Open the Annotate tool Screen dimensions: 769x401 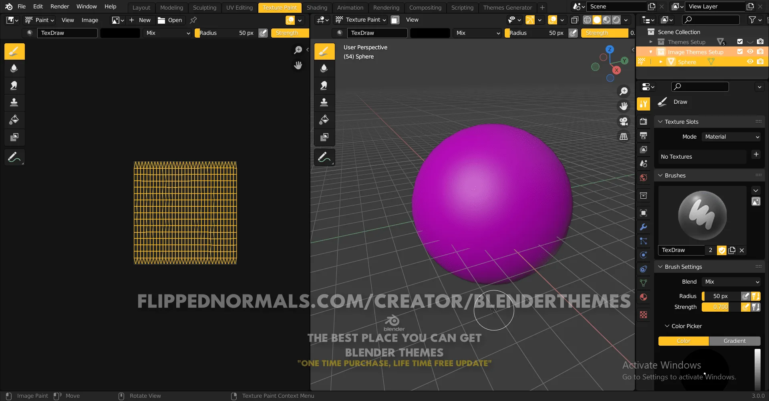pyautogui.click(x=14, y=157)
